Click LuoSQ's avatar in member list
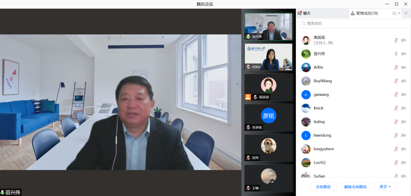Screen dimensions: 411x196 306,163
